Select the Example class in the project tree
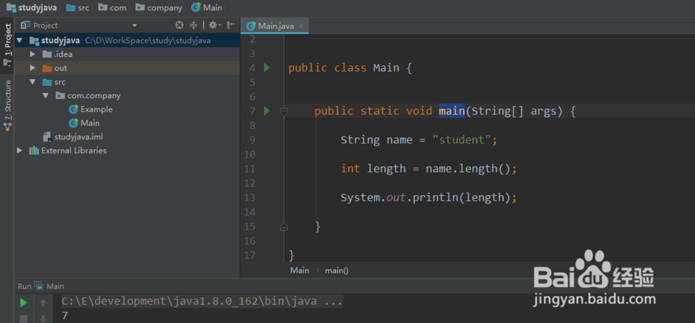Viewport: 695px width, 323px height. tap(96, 110)
